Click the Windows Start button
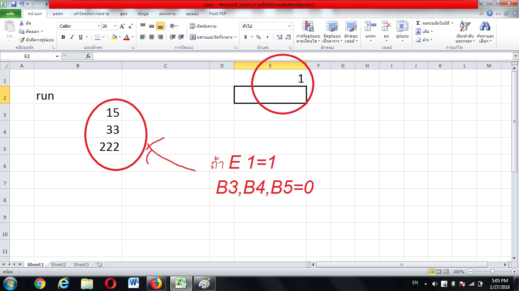 (x=10, y=283)
